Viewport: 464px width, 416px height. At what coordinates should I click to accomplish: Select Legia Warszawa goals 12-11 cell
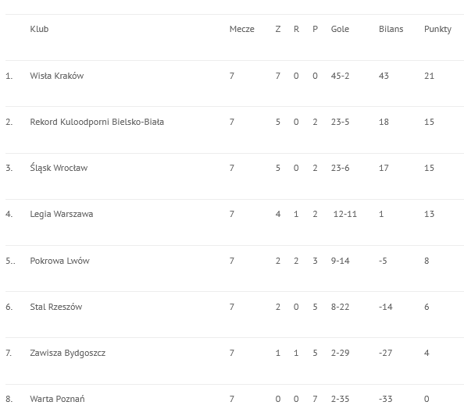coord(345,214)
